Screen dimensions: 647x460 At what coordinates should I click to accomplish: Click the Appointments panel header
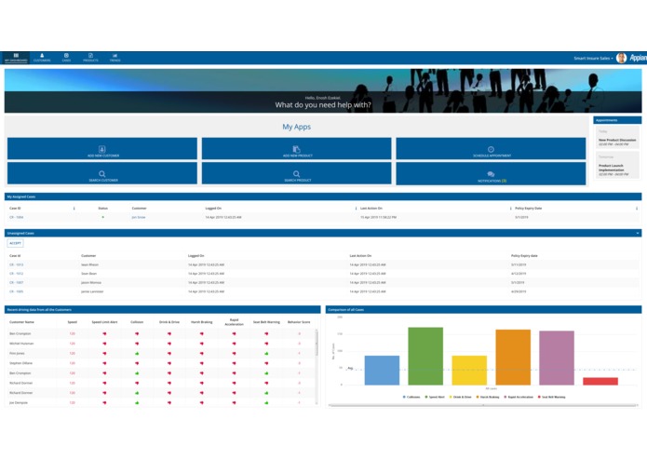(x=617, y=120)
